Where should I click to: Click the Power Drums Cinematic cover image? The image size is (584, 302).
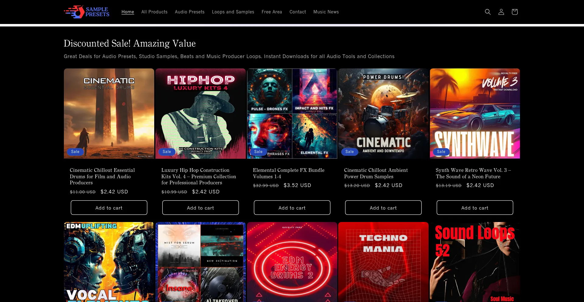tap(383, 113)
